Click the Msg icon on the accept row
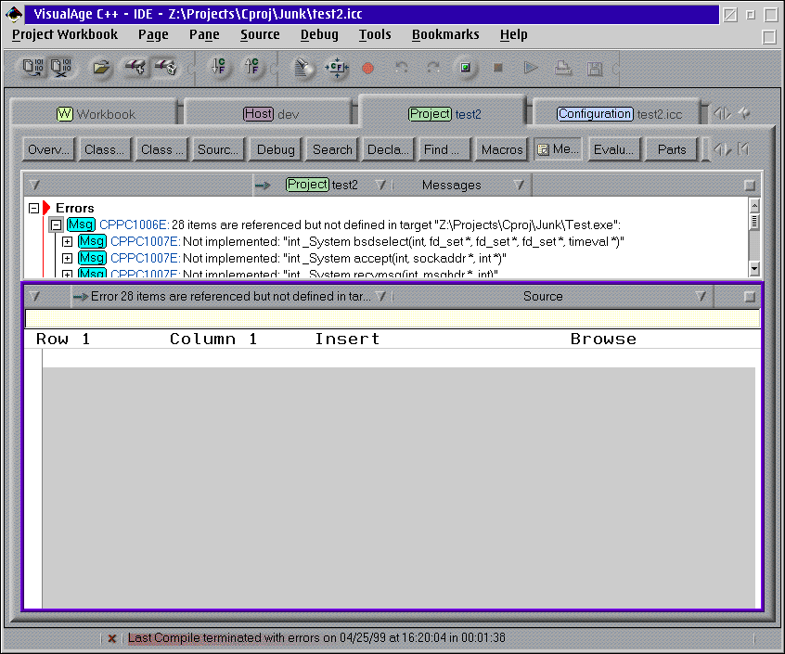 click(x=92, y=258)
